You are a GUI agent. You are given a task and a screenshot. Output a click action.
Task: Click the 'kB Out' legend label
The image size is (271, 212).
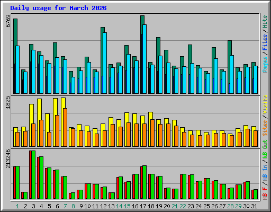click(265, 149)
